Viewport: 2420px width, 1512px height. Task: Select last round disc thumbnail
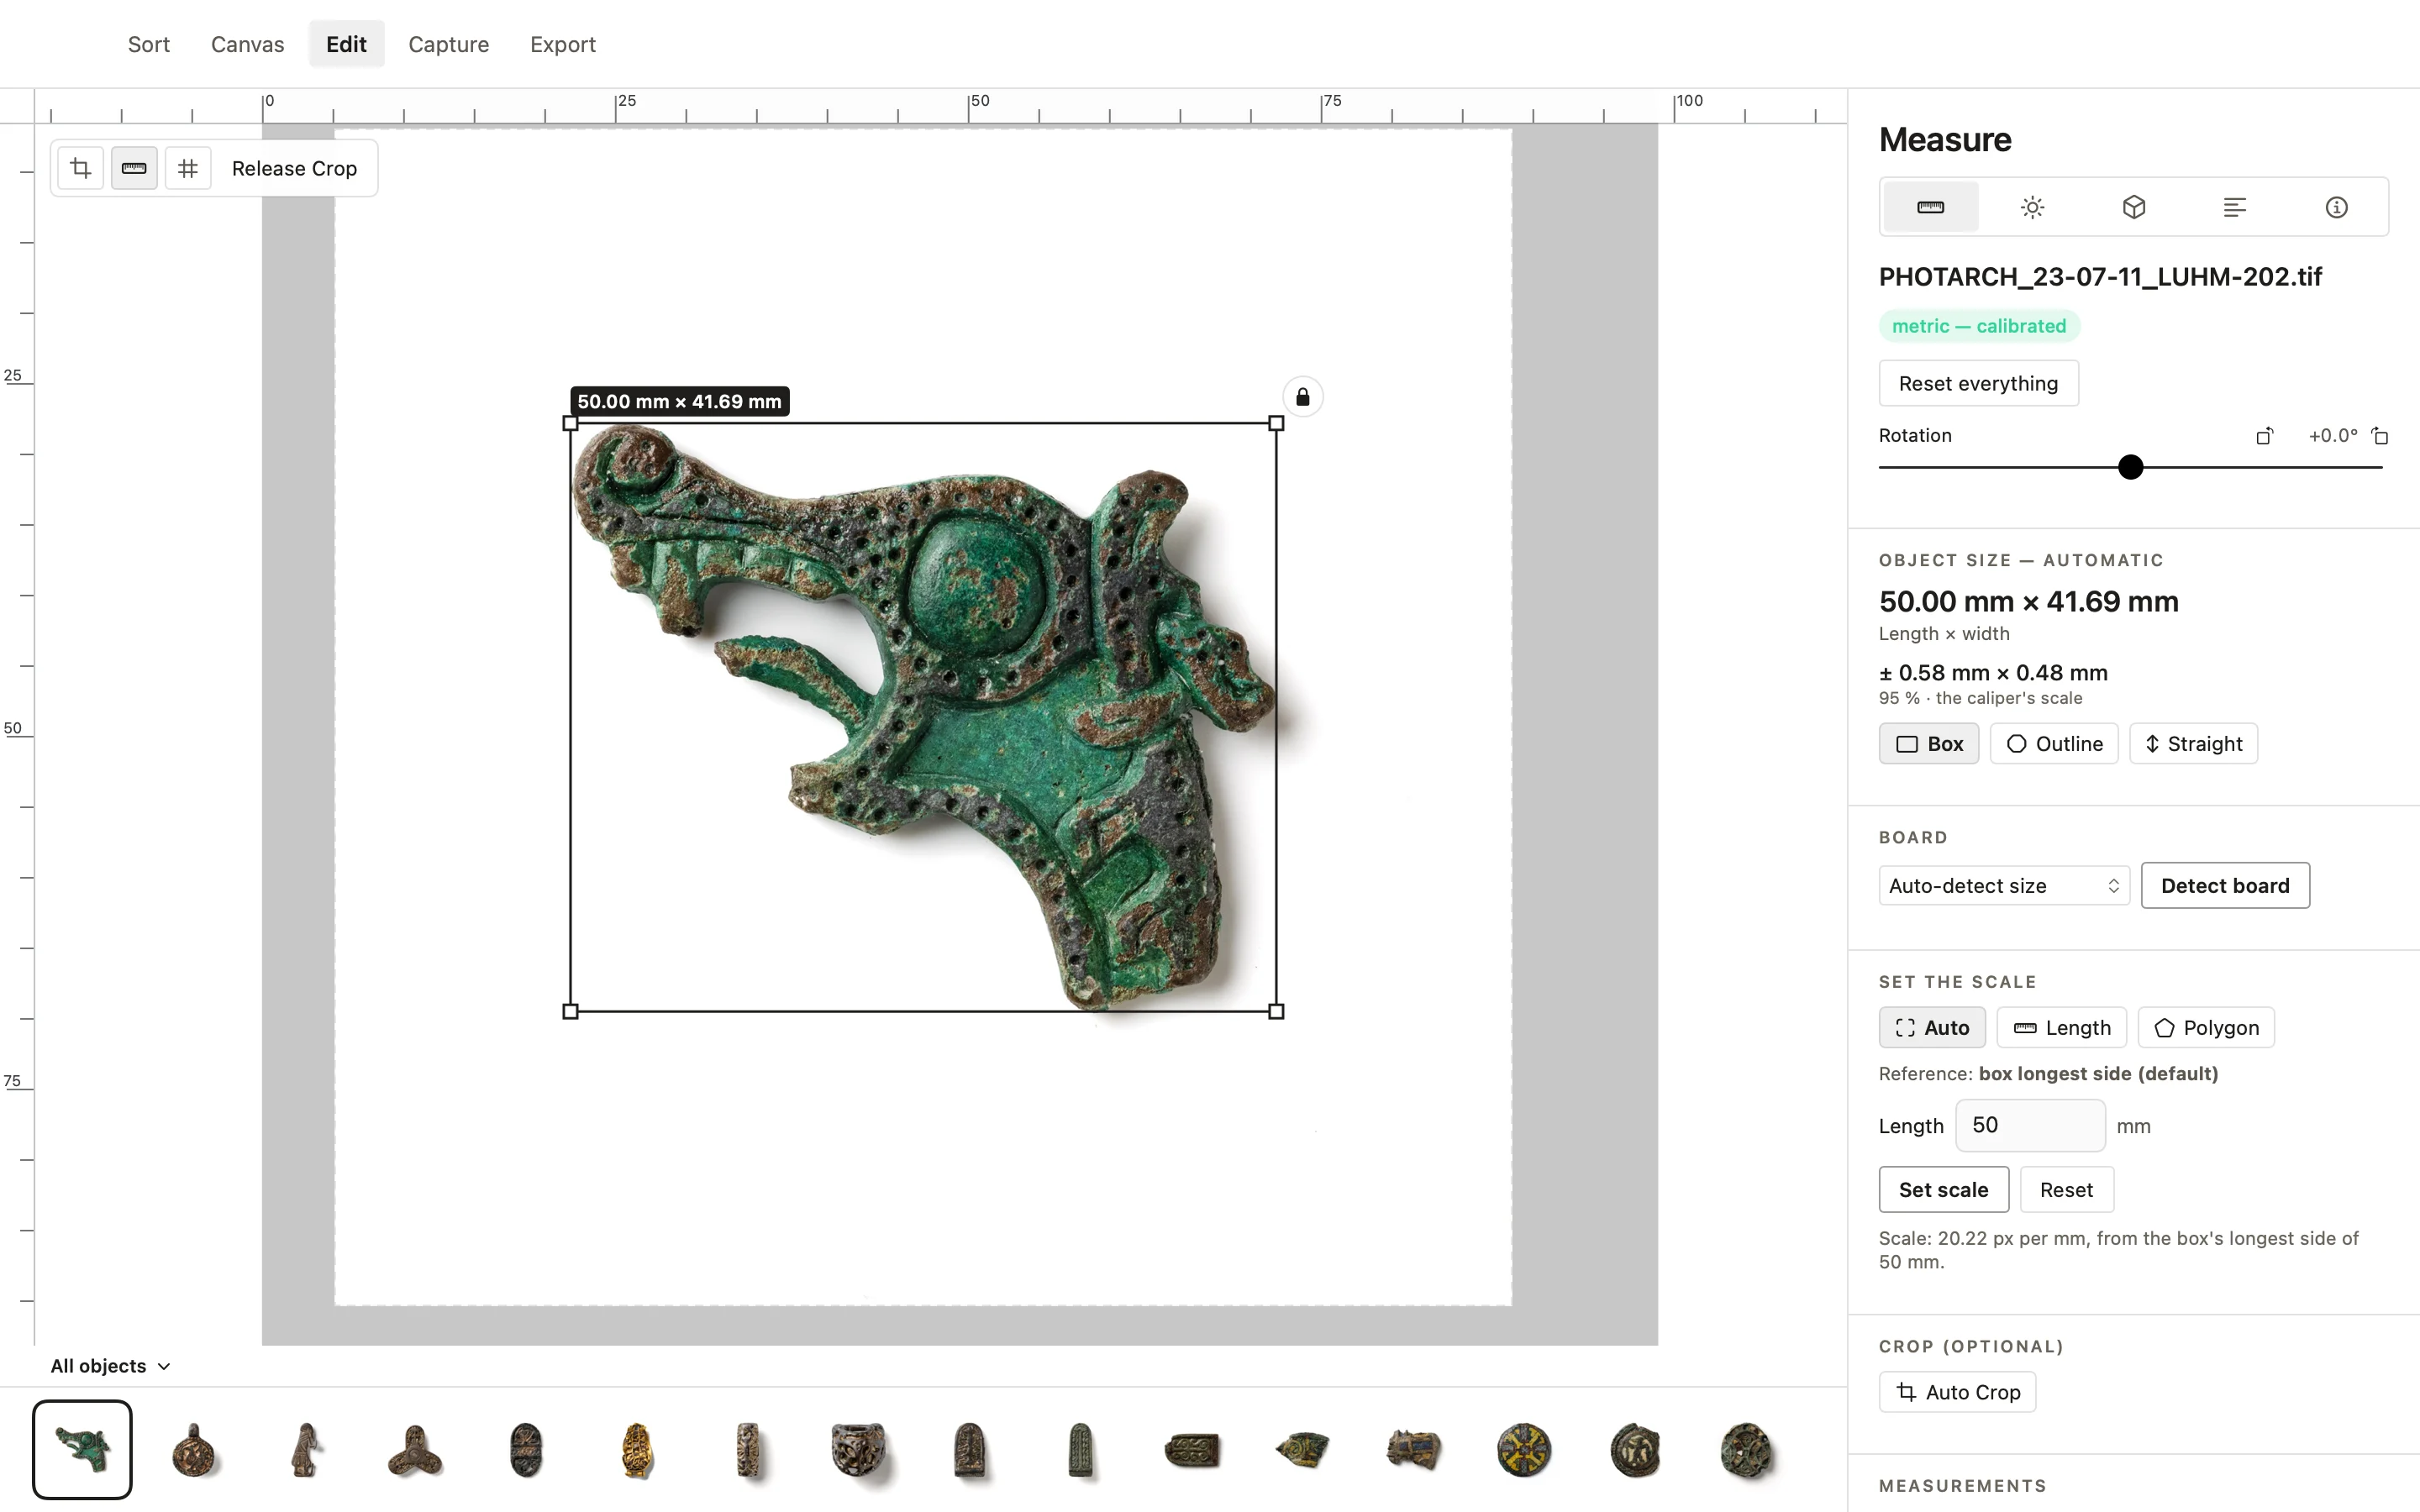click(1746, 1450)
